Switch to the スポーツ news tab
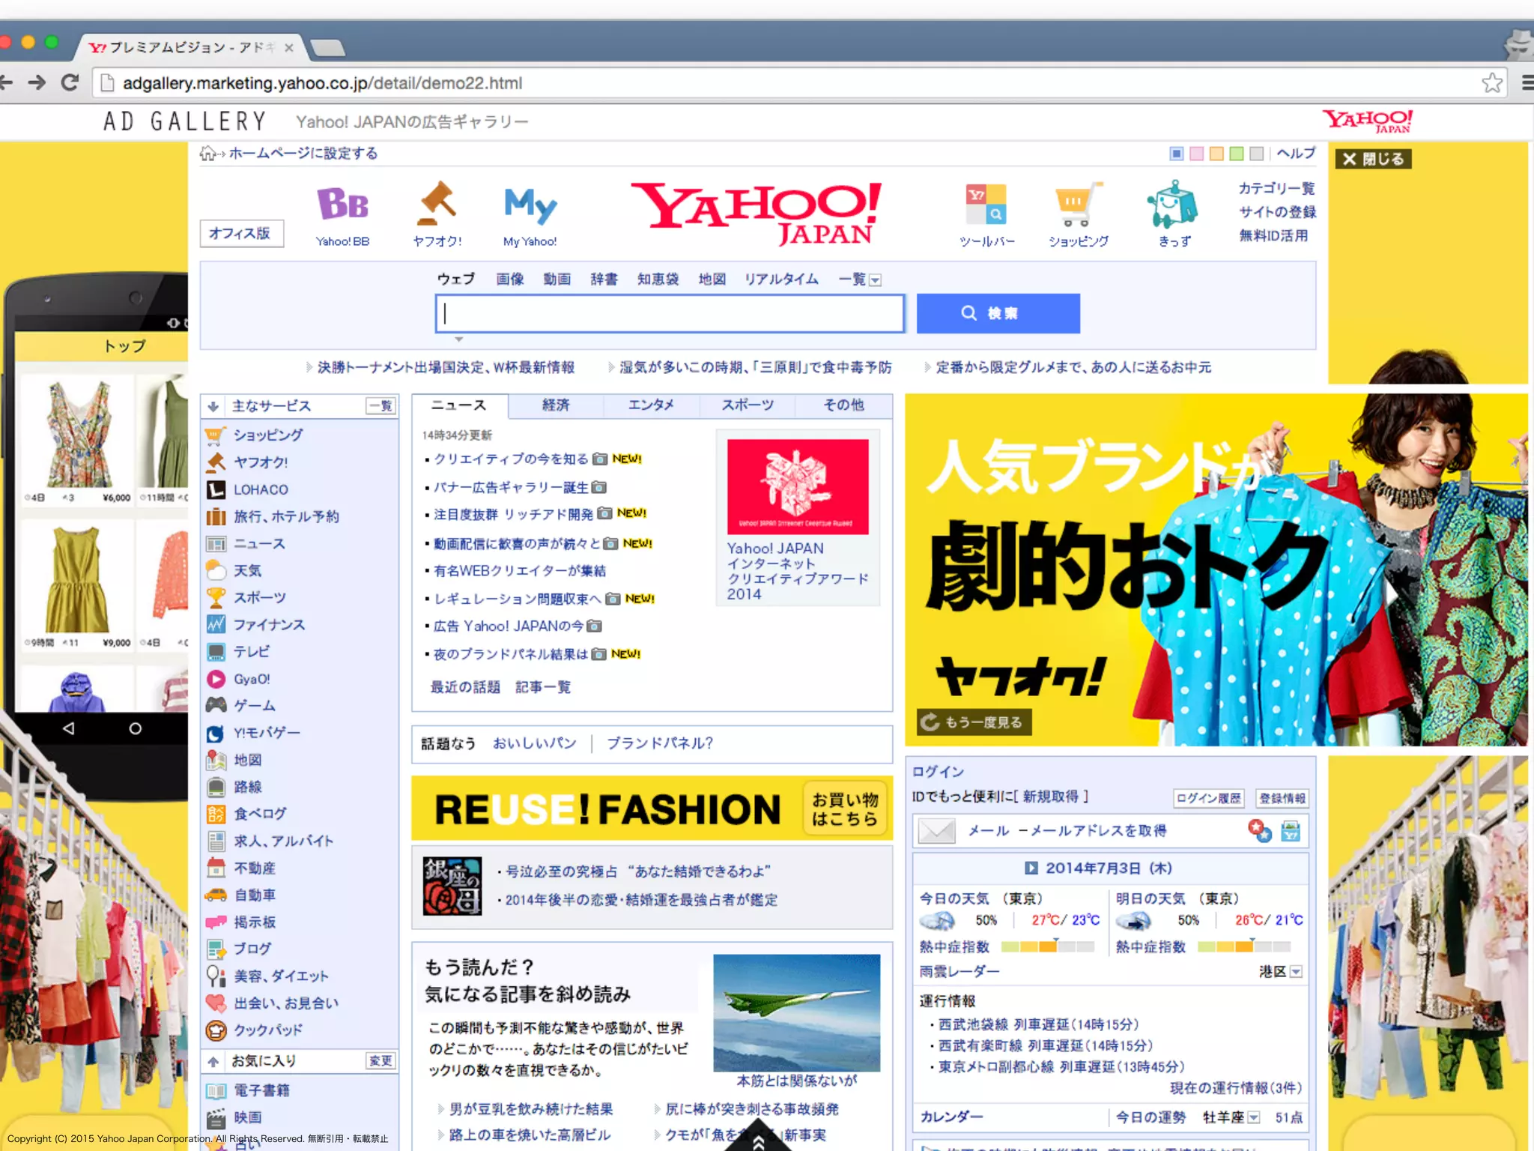The width and height of the screenshot is (1534, 1151). tap(747, 405)
